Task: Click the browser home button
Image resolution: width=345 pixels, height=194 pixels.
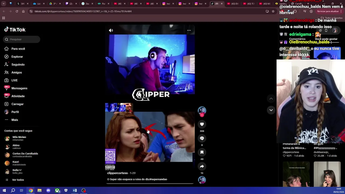Action: click(23, 11)
